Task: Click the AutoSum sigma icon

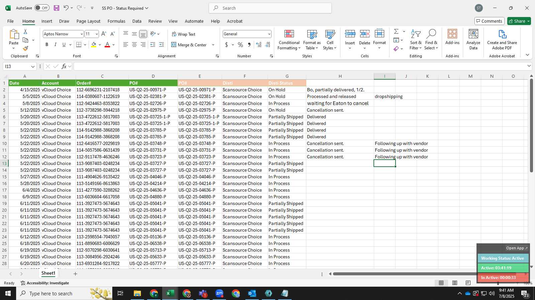Action: [396, 31]
